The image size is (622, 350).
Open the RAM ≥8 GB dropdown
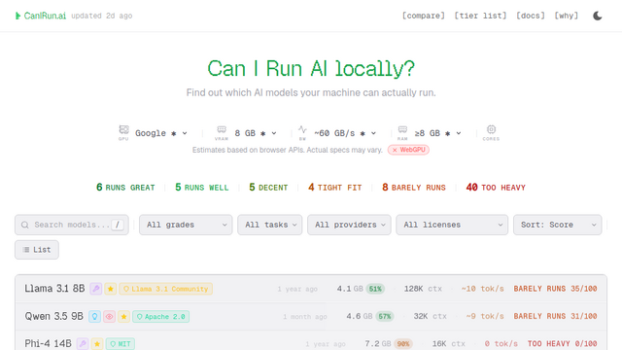(437, 133)
